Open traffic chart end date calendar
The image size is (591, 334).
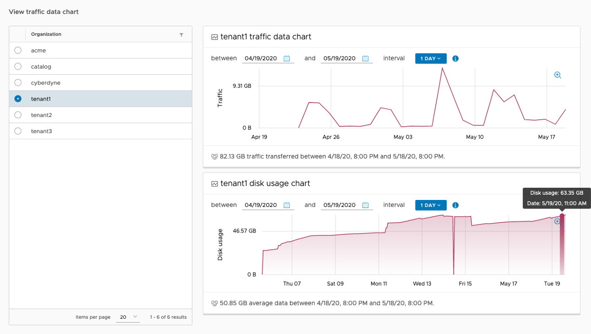point(365,58)
